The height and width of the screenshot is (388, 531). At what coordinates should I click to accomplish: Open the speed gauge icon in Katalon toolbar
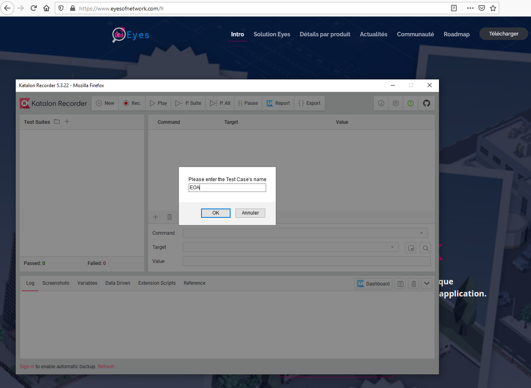tap(381, 103)
